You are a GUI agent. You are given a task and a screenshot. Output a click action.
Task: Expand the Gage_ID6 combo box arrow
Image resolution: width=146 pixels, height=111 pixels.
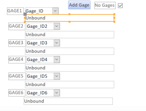(x=57, y=93)
